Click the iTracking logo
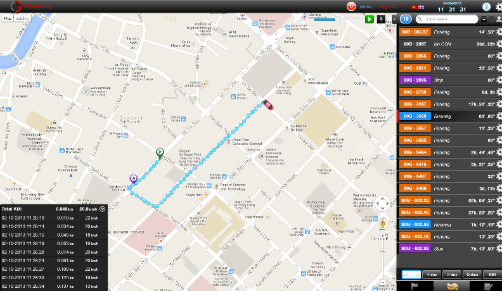The height and width of the screenshot is (291, 502). point(32,6)
